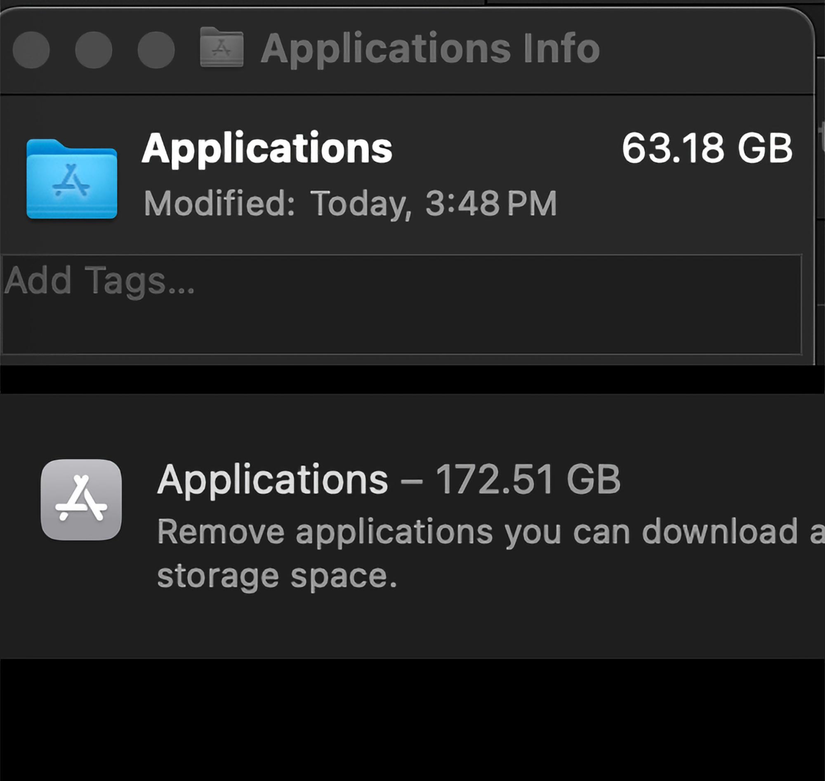
Task: Click the "GB" unit beside 63.18
Action: pyautogui.click(x=765, y=148)
